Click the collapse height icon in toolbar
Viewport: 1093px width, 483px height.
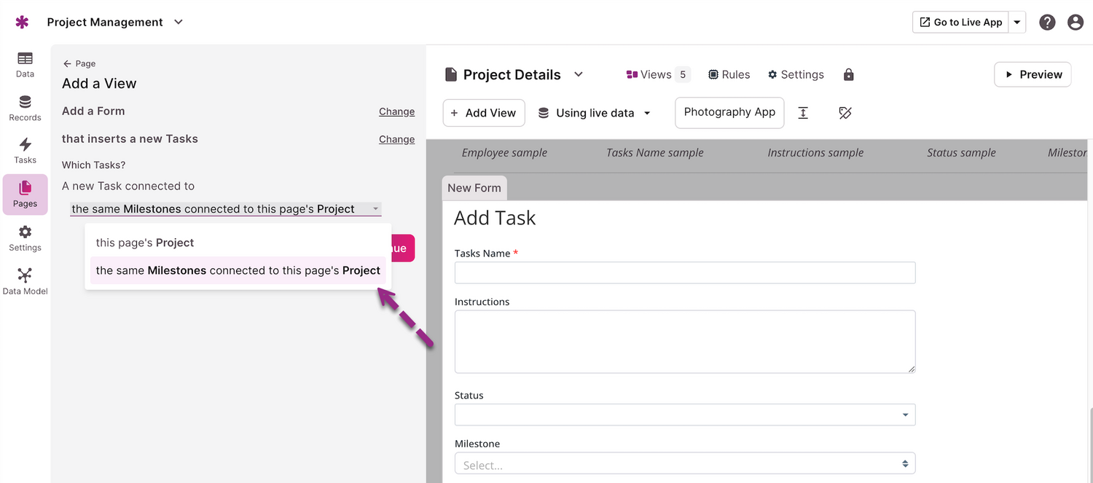click(803, 113)
